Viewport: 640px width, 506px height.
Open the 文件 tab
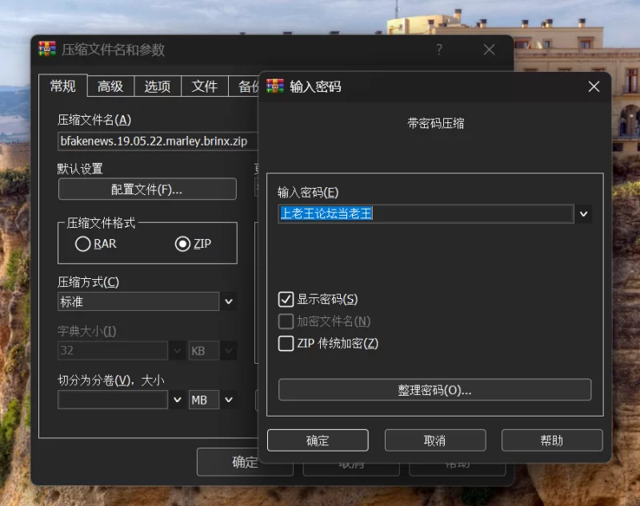[205, 86]
